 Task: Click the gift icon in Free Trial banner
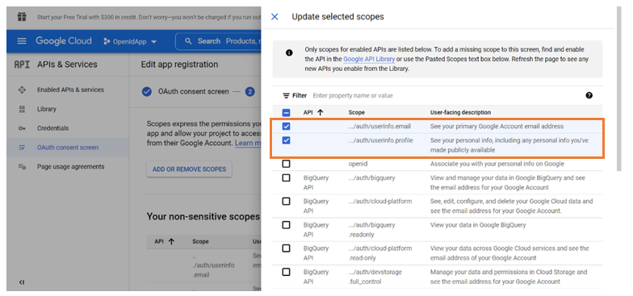22,18
